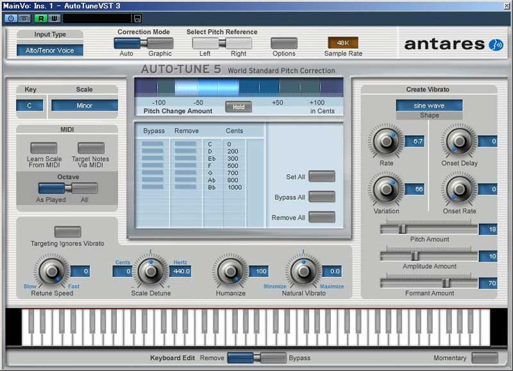The image size is (513, 371).
Task: Click the bypass icon next to power
Action: (24, 19)
